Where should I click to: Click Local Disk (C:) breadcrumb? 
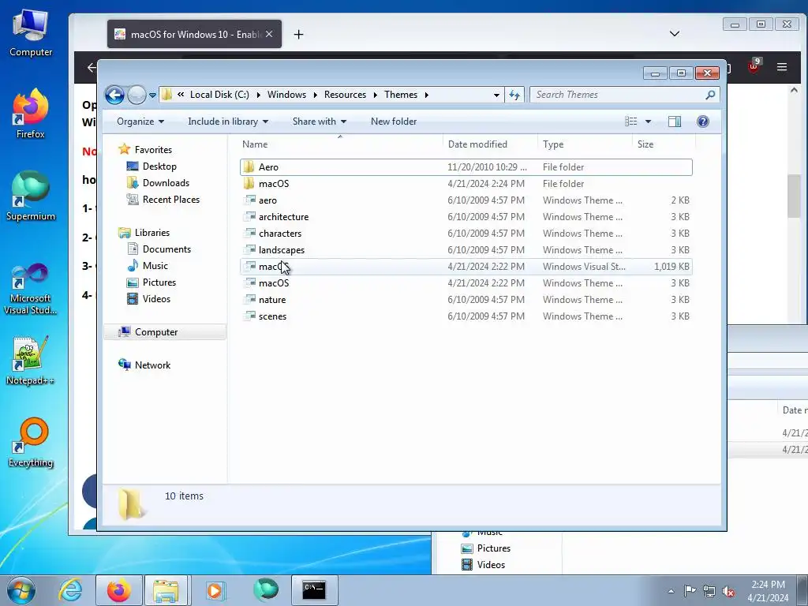click(x=219, y=95)
